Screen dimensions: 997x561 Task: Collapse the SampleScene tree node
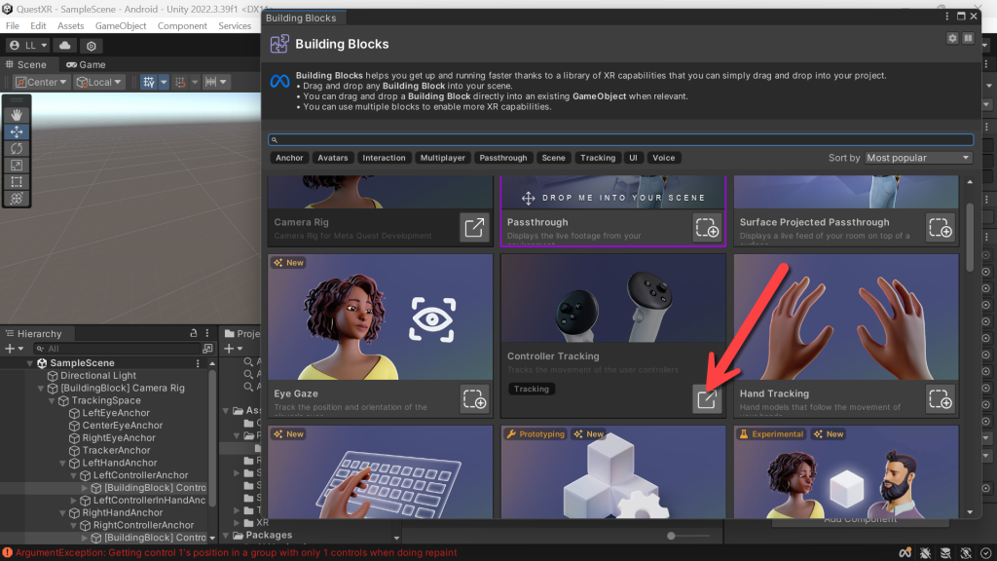[x=30, y=363]
